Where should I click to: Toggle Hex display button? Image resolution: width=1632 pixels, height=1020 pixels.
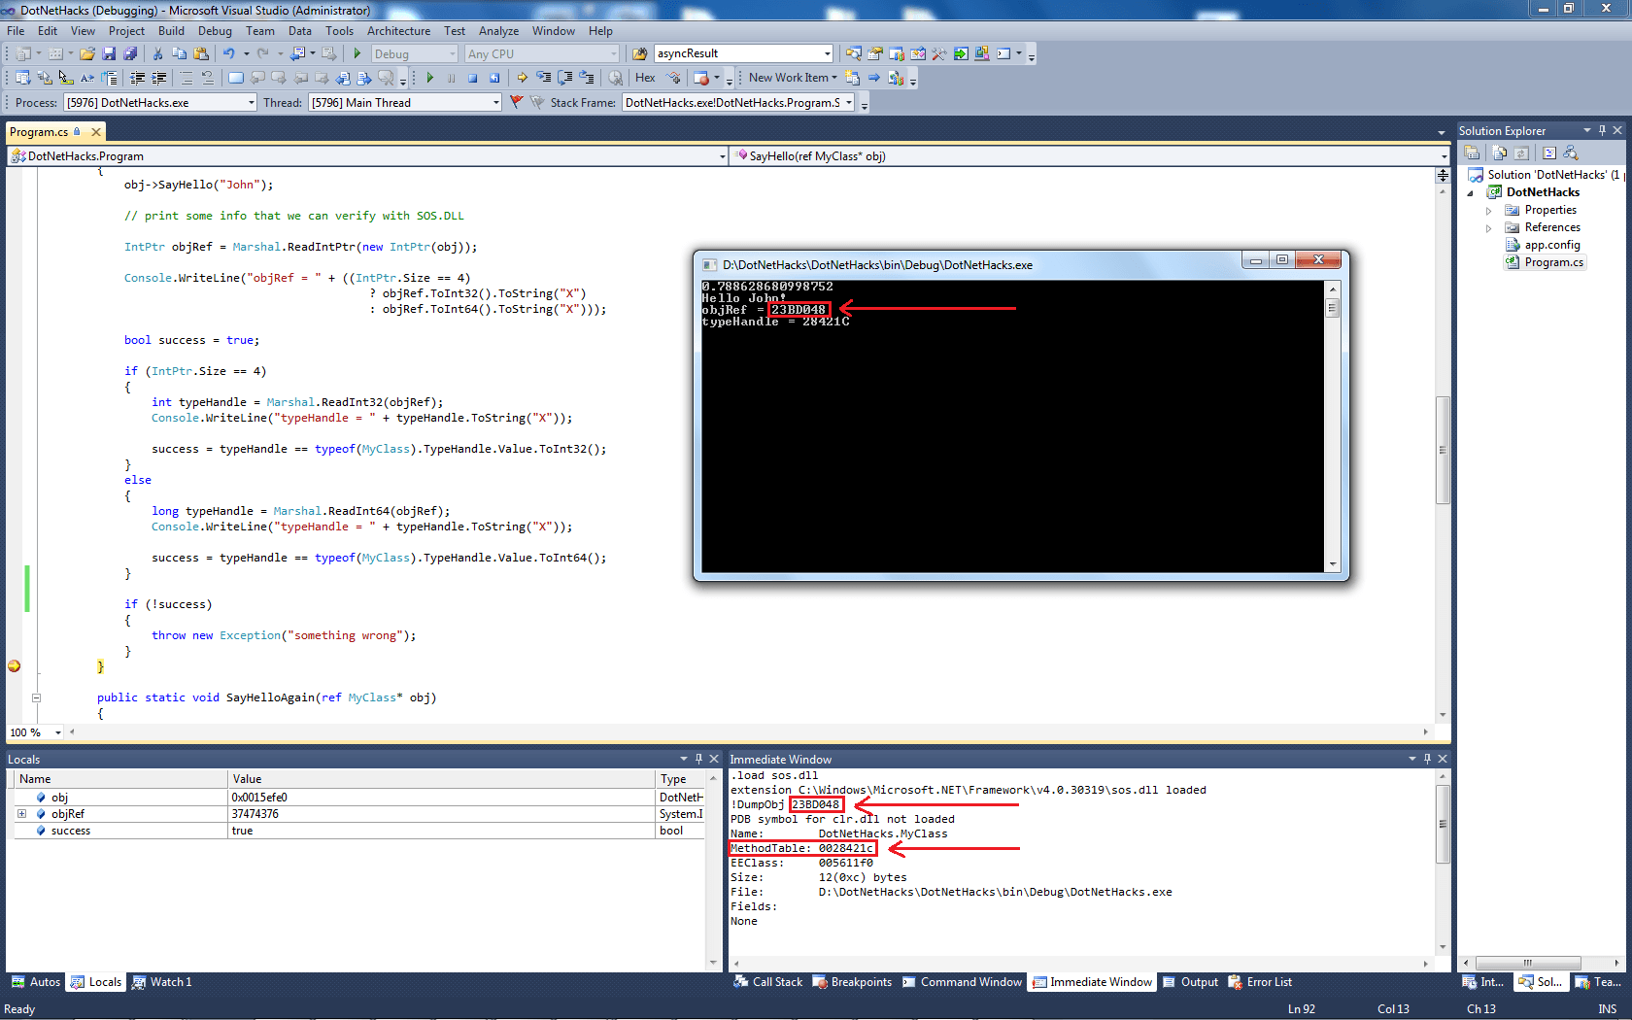click(x=645, y=78)
